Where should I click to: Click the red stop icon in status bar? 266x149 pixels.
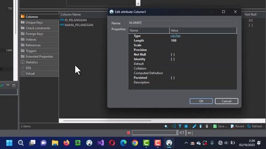tap(128, 133)
